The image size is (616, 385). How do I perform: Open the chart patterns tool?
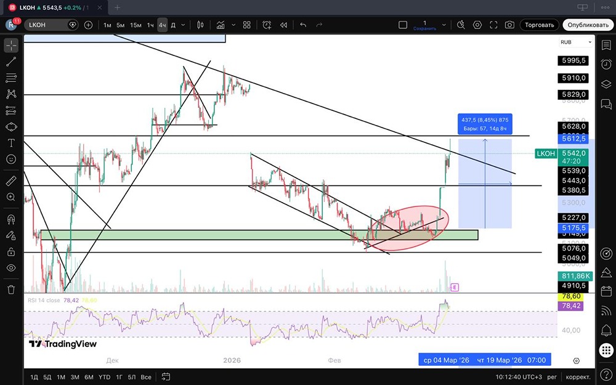click(11, 94)
